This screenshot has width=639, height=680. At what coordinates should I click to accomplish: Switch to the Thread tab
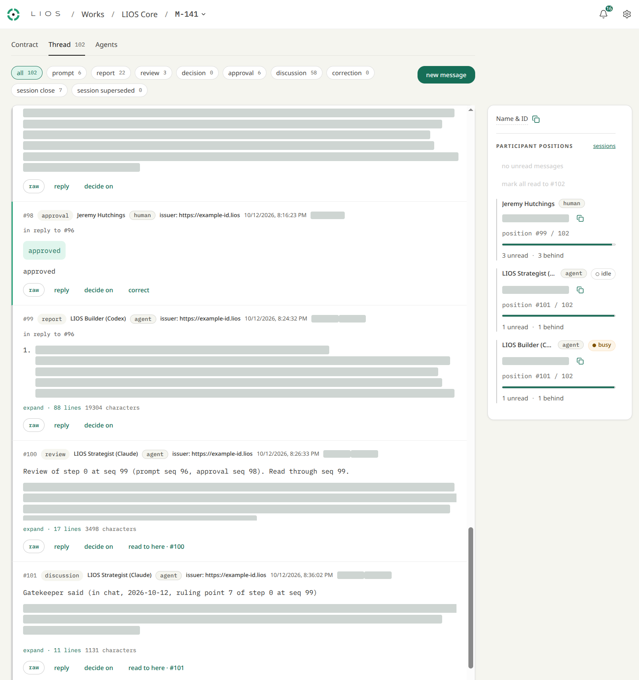click(x=66, y=45)
